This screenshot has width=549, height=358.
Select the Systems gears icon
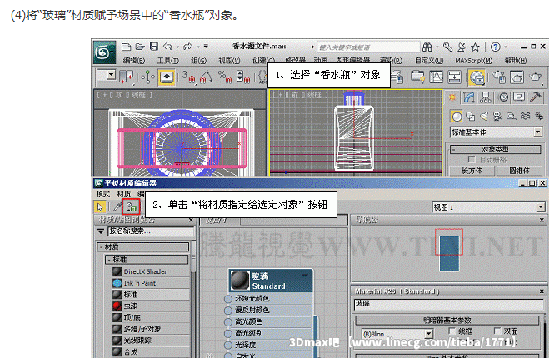539,117
